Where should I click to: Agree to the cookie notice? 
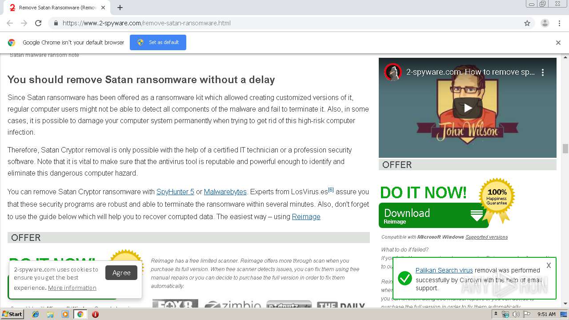point(121,273)
